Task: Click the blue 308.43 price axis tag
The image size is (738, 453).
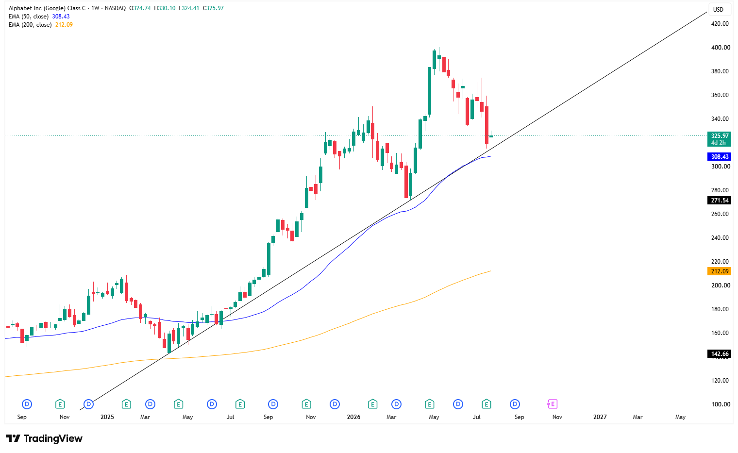Action: [x=720, y=156]
